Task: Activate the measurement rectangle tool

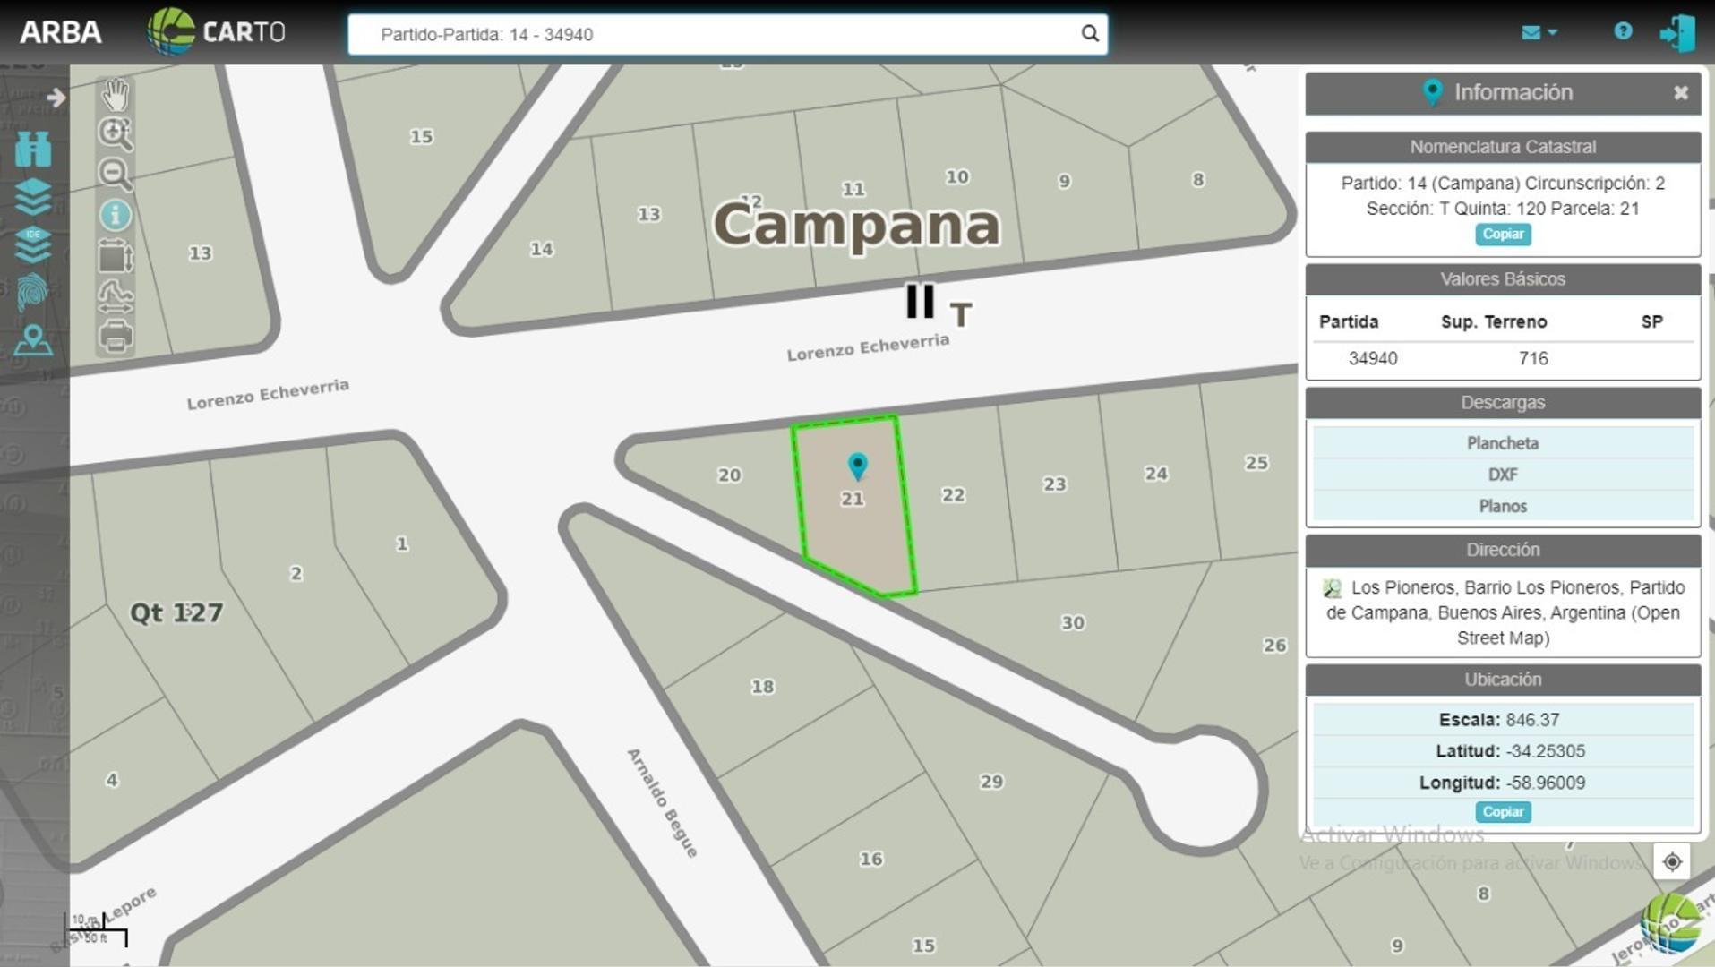Action: point(115,257)
